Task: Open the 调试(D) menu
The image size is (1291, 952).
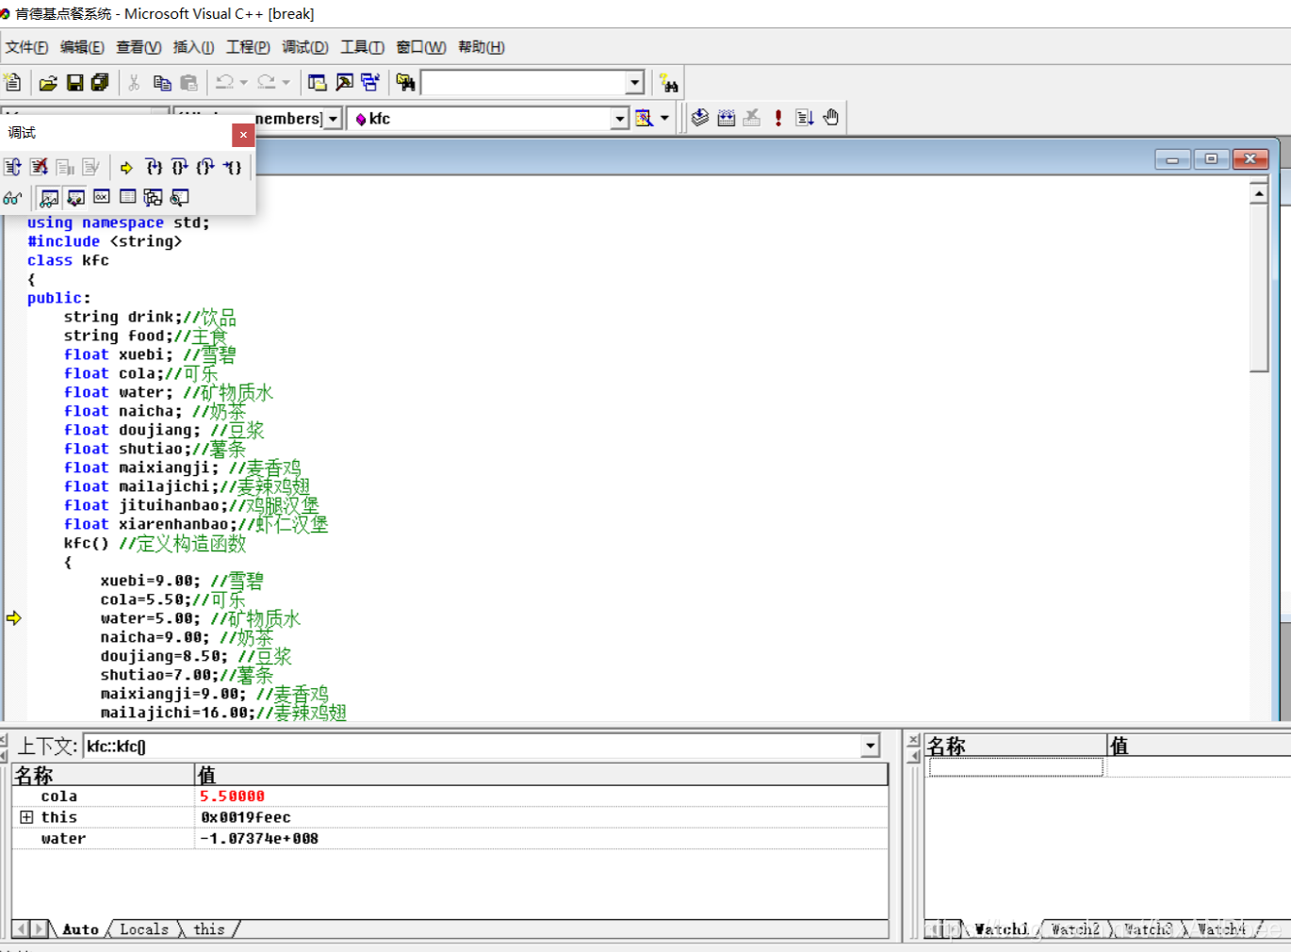Action: click(x=304, y=47)
